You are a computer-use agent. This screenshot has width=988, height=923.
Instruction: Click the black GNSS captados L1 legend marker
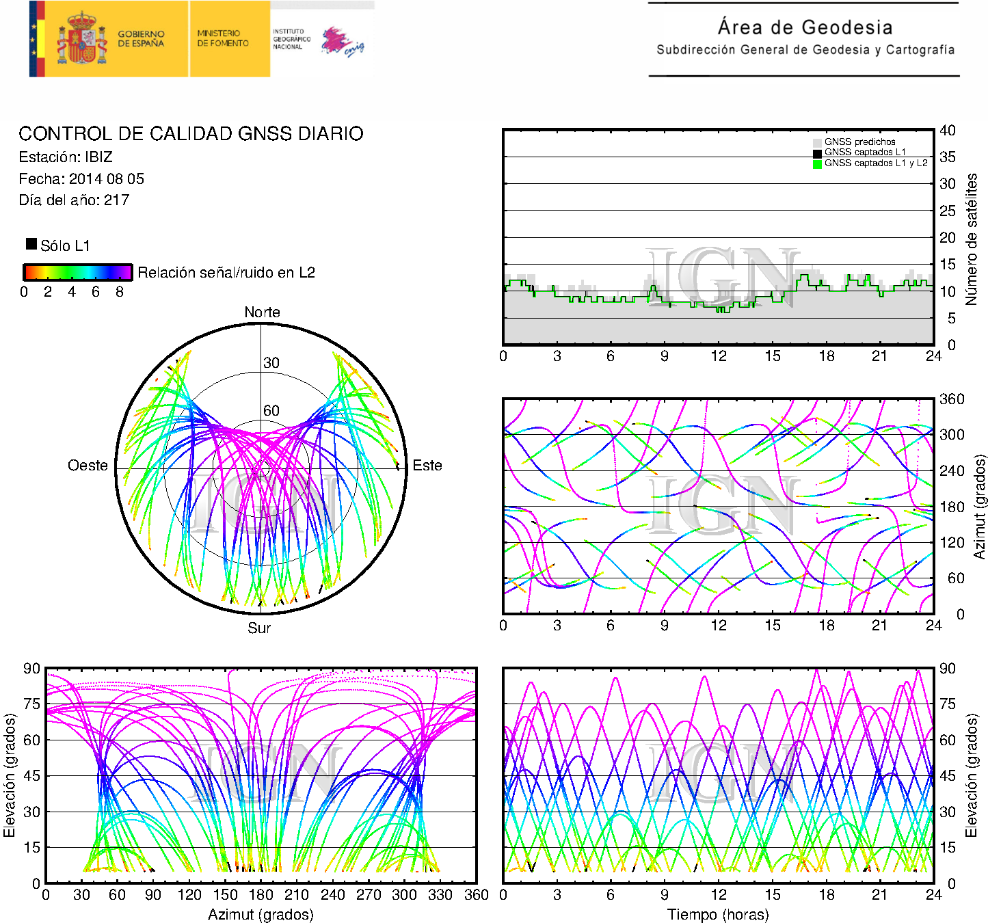tap(817, 153)
